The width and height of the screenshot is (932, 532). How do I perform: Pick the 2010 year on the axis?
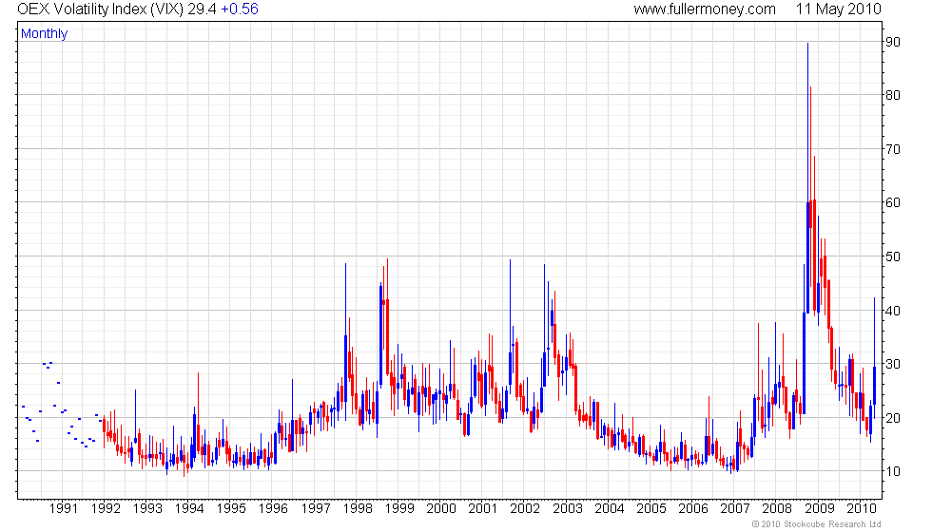coord(863,508)
